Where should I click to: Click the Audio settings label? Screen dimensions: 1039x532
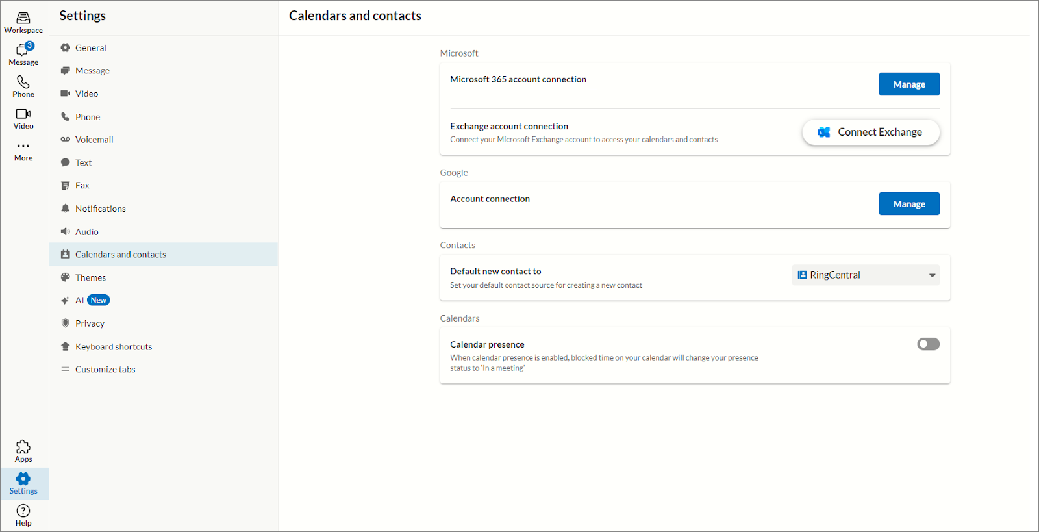[x=87, y=232]
